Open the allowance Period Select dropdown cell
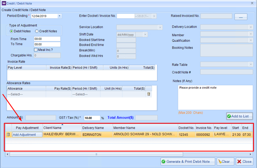Viewport: 257px width, 168px height. click(x=86, y=94)
